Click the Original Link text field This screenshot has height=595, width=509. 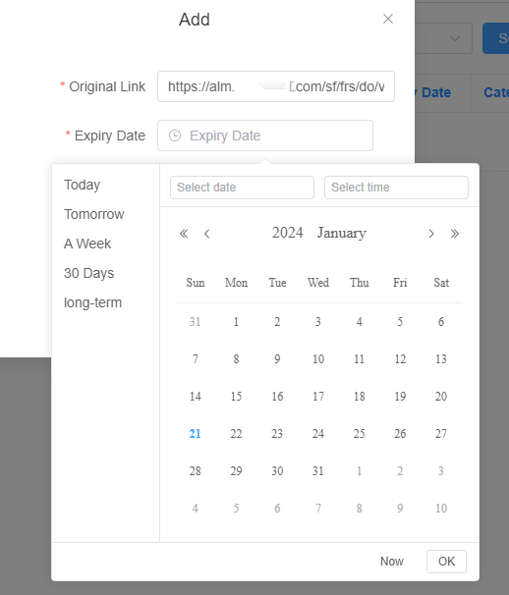click(x=276, y=86)
